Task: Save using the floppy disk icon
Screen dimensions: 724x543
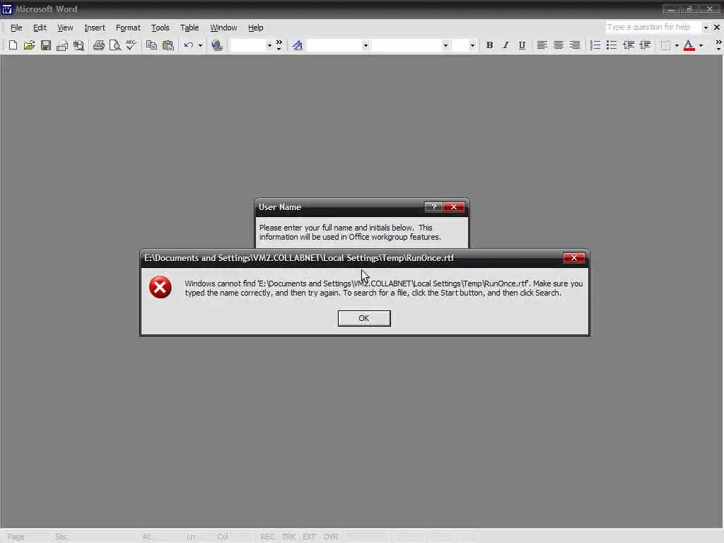Action: tap(46, 45)
